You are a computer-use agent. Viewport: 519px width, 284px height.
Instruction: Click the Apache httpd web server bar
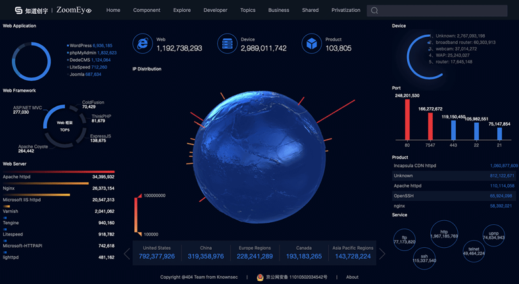pos(59,172)
